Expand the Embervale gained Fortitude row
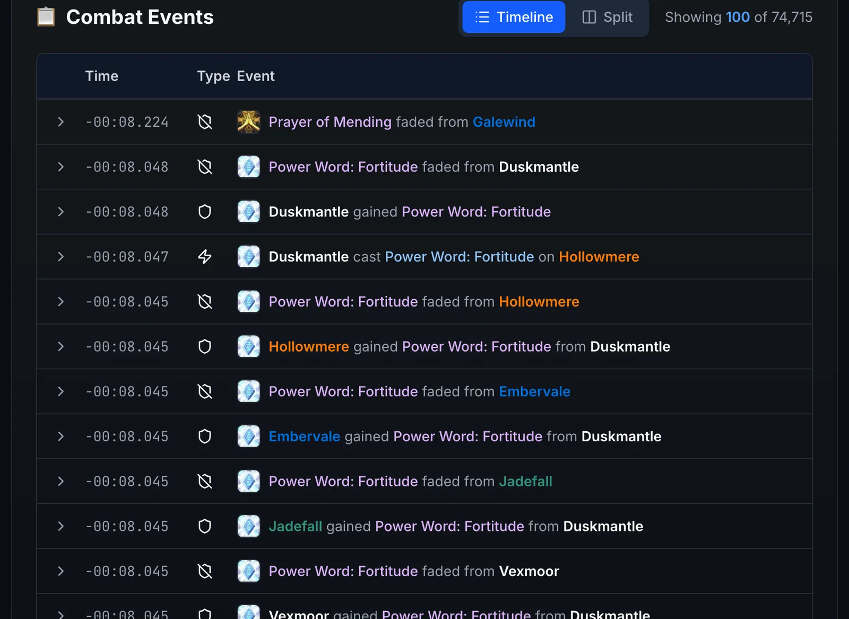The image size is (849, 619). click(60, 437)
